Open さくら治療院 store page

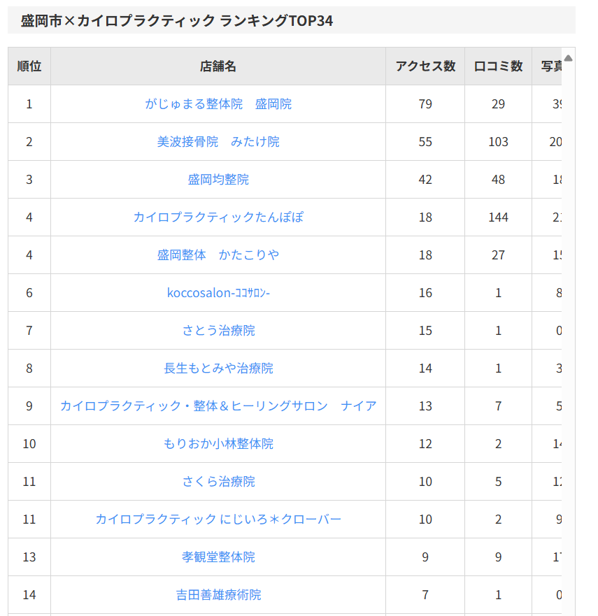pos(218,482)
